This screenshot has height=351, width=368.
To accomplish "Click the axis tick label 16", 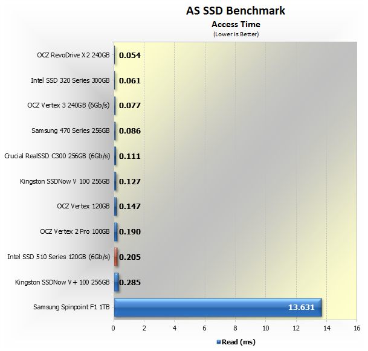I will pos(357,328).
